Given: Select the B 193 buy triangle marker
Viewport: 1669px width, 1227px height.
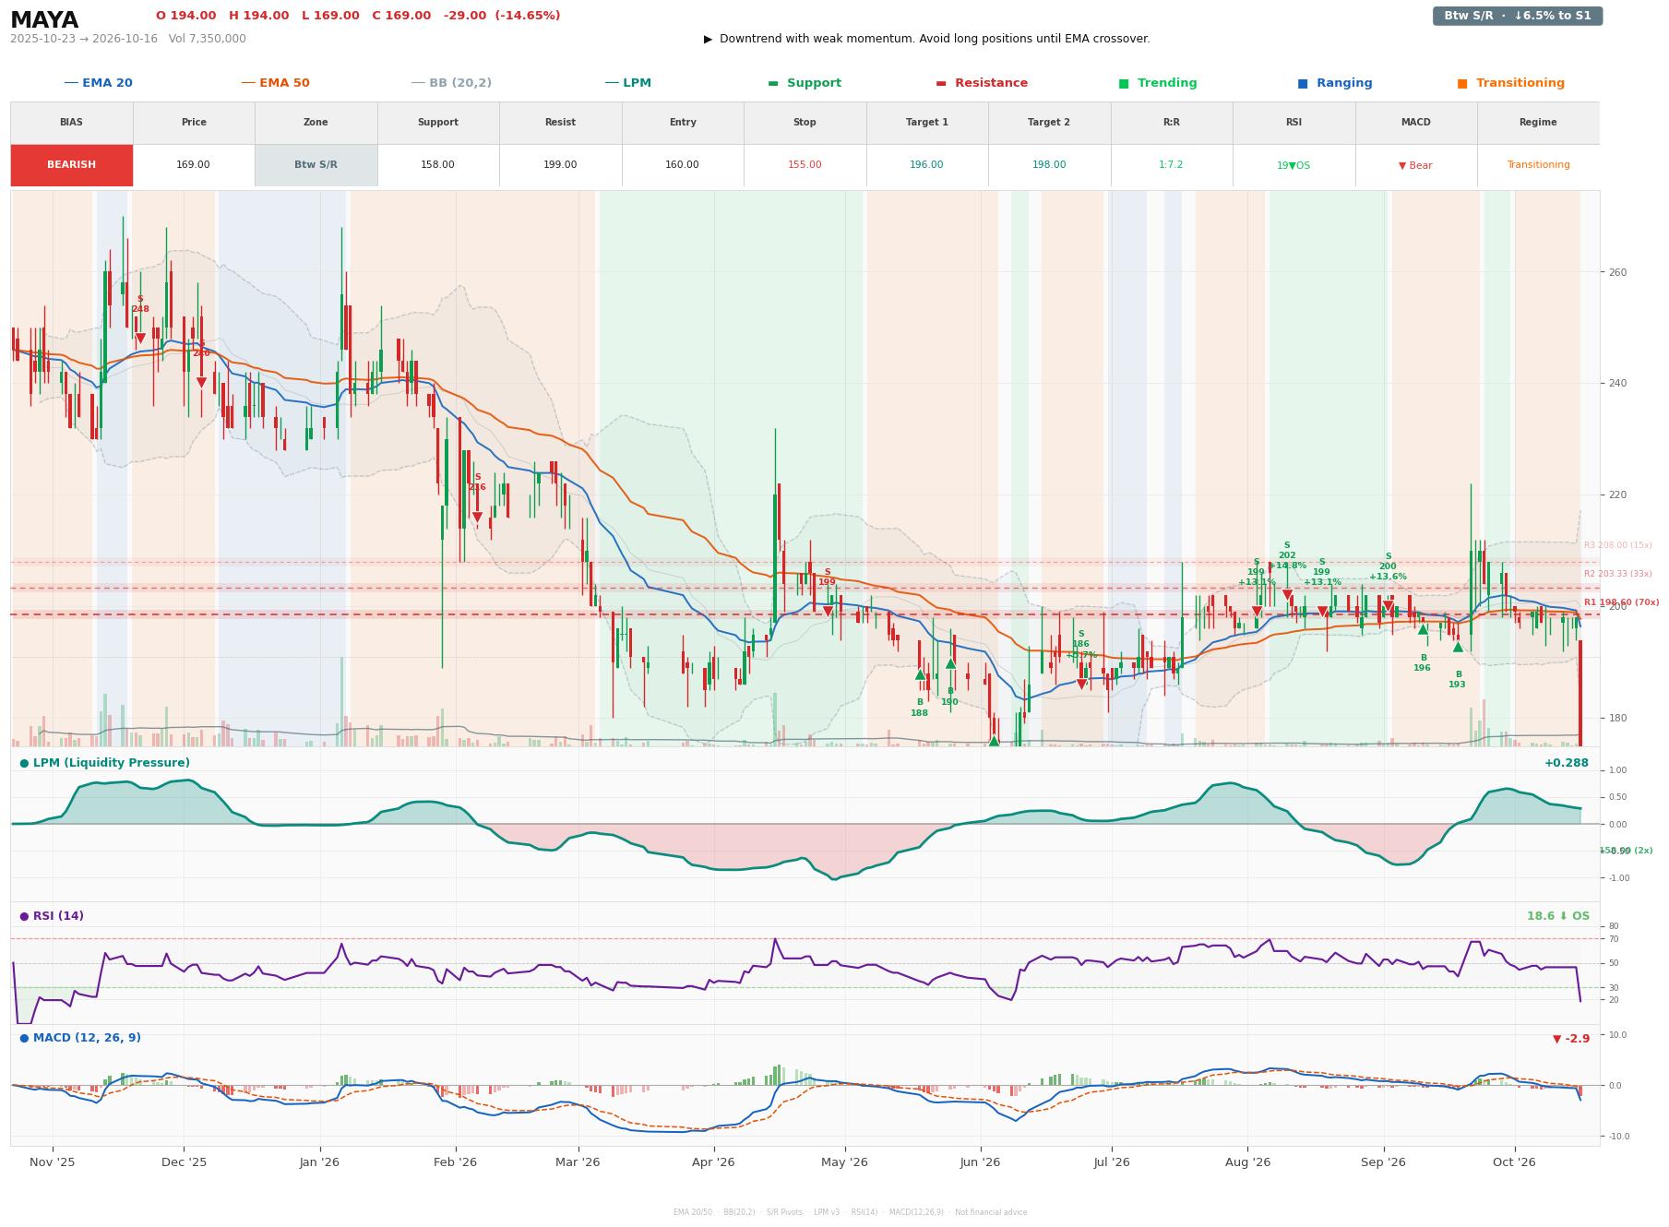Looking at the screenshot, I should pyautogui.click(x=1458, y=647).
